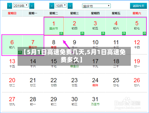Viewport: 149px width, 113px height.
Task: Click the 返回今天 button
Action: coord(139,6)
